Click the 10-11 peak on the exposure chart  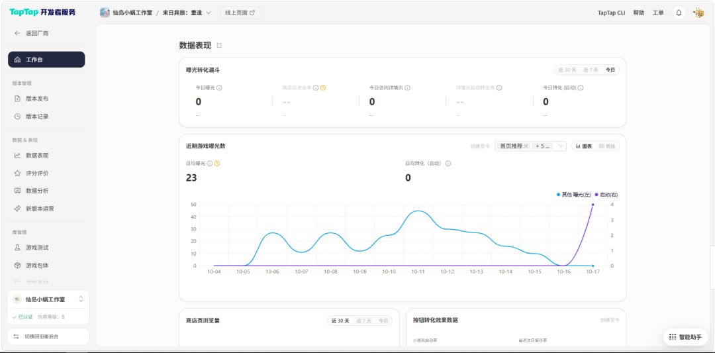click(x=418, y=211)
